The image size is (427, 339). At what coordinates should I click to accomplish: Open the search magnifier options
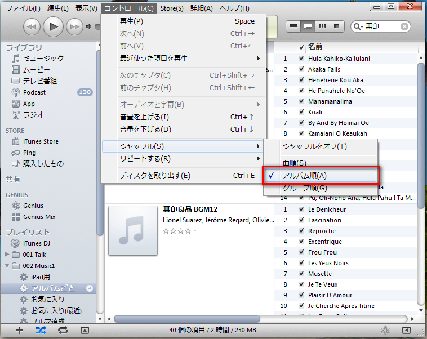point(358,26)
